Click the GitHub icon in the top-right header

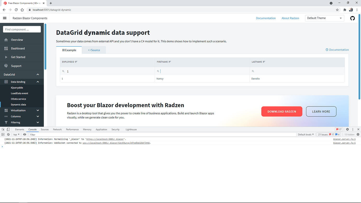pos(352,18)
